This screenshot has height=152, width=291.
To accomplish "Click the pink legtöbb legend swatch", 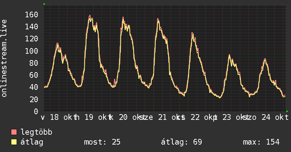I will (14, 132).
